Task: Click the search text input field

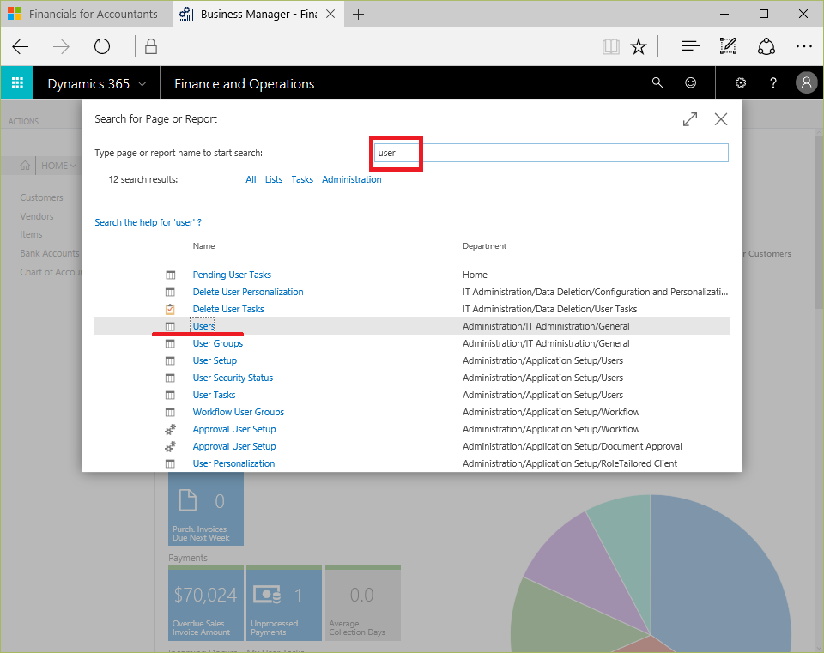Action: pyautogui.click(x=551, y=153)
